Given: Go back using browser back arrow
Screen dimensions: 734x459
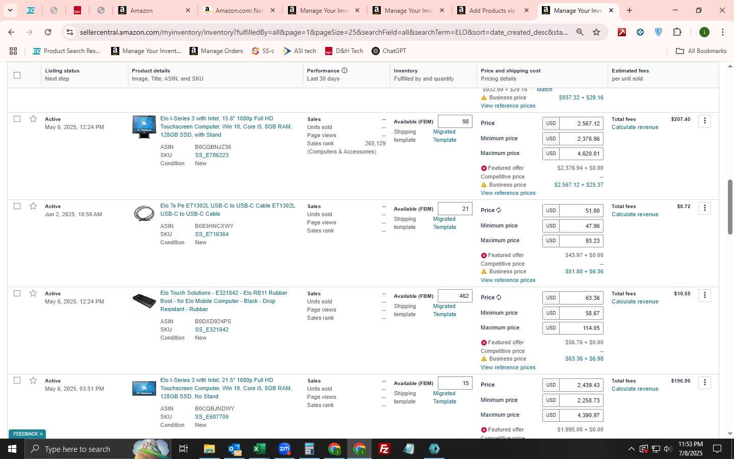Looking at the screenshot, I should tap(11, 32).
